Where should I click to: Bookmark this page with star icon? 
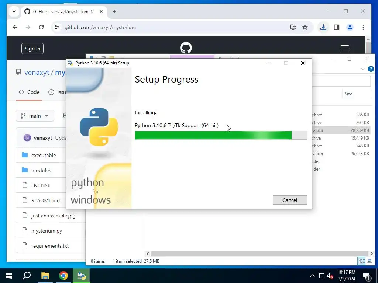(305, 27)
